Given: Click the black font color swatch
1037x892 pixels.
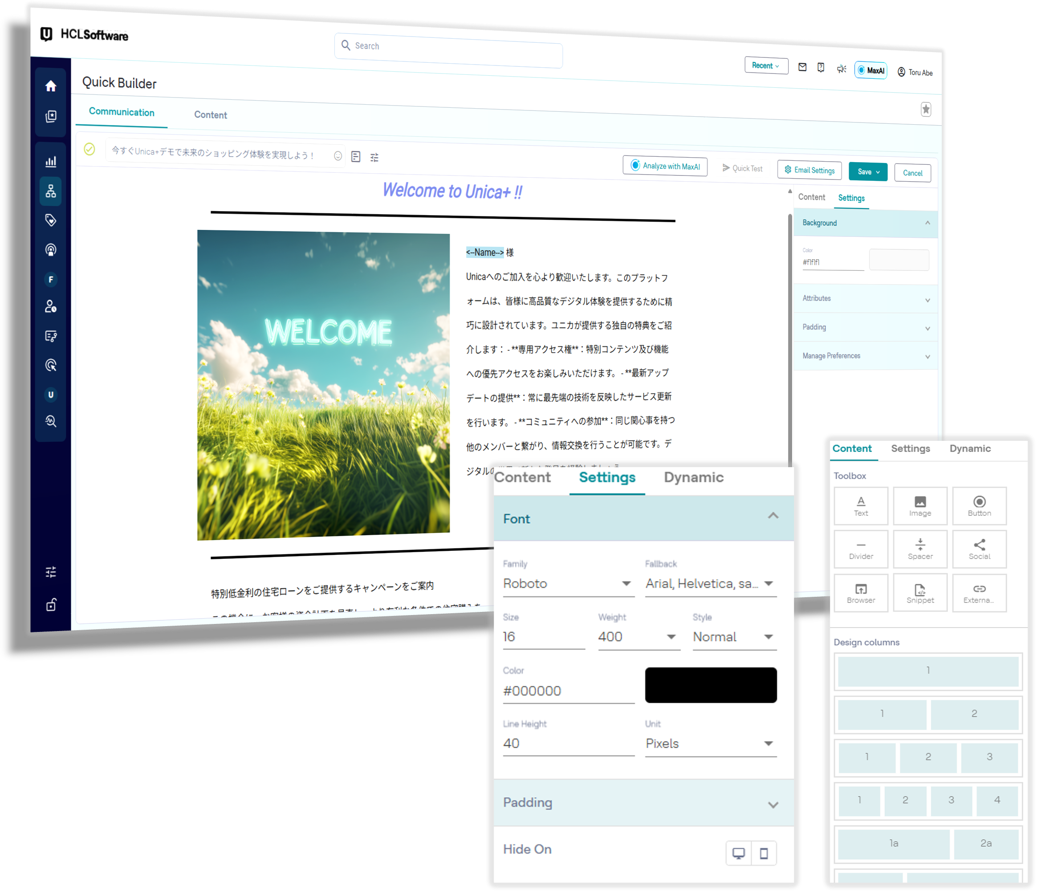Looking at the screenshot, I should tap(710, 685).
